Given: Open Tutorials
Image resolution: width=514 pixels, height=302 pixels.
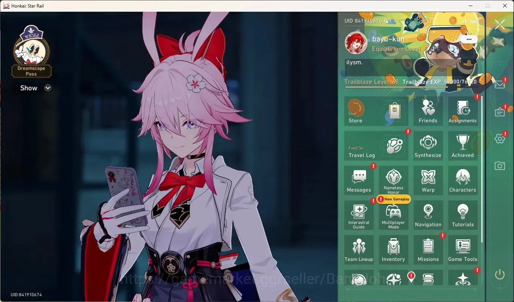Looking at the screenshot, I should click(x=463, y=215).
